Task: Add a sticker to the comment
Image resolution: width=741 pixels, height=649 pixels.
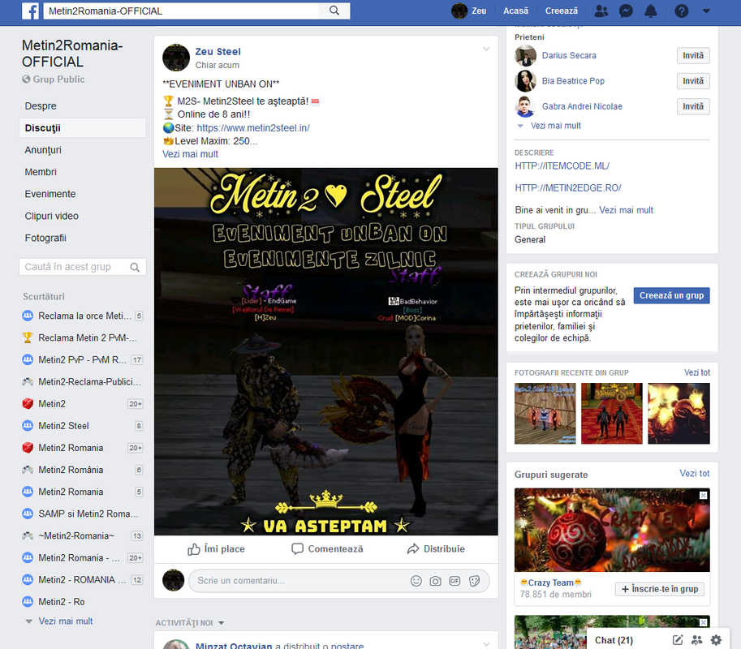Action: [x=475, y=581]
